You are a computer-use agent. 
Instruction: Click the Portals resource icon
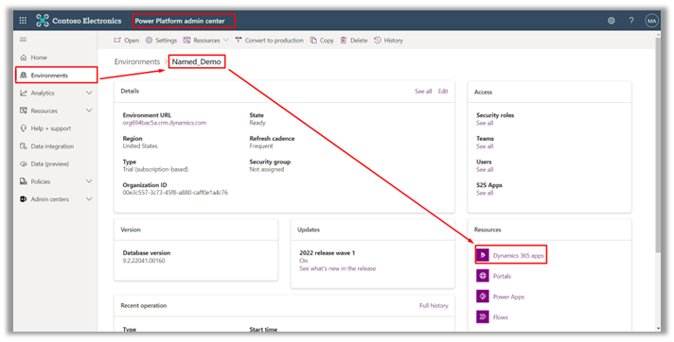pos(483,276)
